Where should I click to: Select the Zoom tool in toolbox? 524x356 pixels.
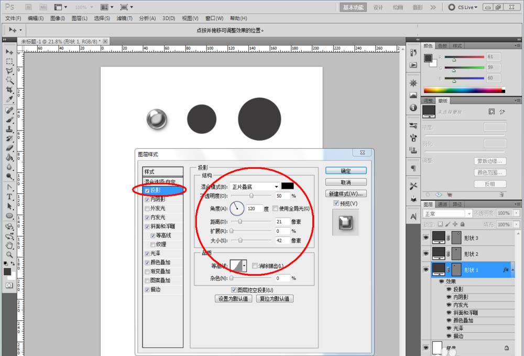pos(9,255)
